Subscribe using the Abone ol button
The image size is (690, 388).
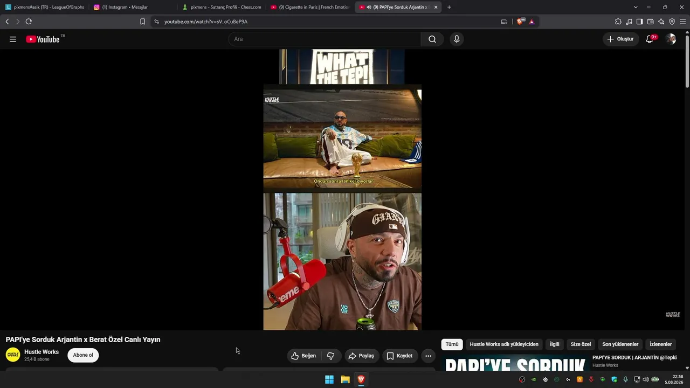tap(83, 355)
